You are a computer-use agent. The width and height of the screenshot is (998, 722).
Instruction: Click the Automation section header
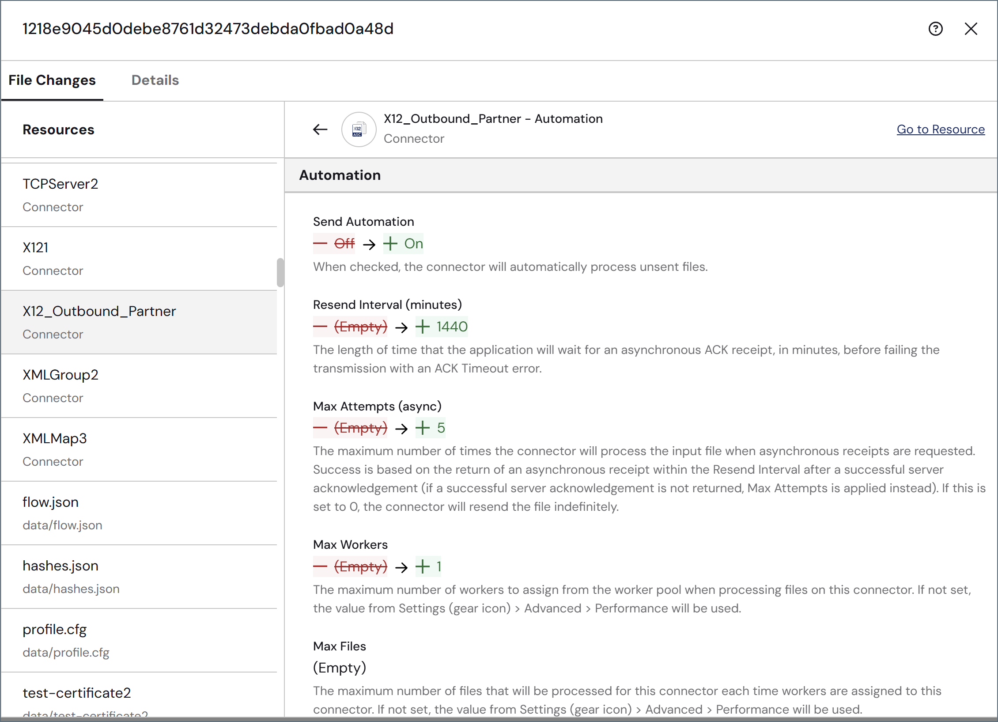[x=641, y=175]
